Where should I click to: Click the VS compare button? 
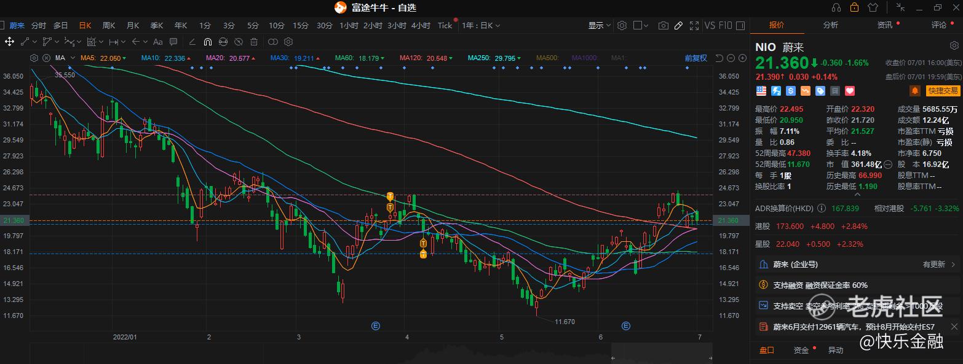(710, 26)
